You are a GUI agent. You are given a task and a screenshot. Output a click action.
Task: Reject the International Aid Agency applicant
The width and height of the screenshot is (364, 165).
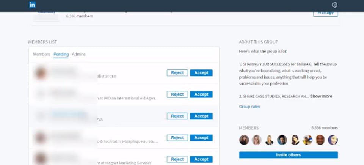177,94
